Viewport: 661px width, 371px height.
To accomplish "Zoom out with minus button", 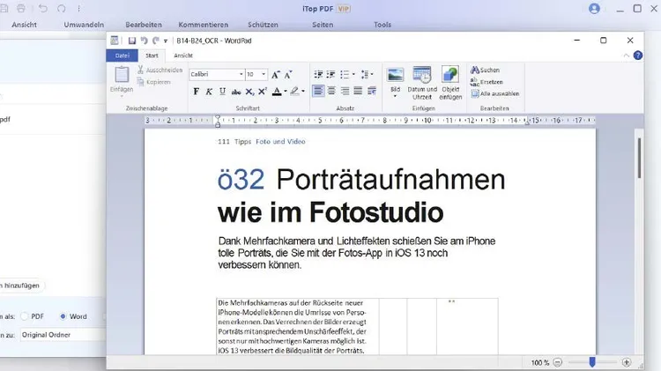I will coord(557,362).
